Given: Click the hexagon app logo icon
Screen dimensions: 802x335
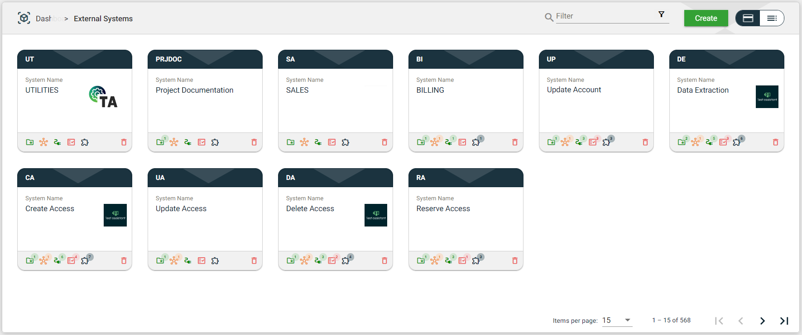Looking at the screenshot, I should (x=24, y=18).
